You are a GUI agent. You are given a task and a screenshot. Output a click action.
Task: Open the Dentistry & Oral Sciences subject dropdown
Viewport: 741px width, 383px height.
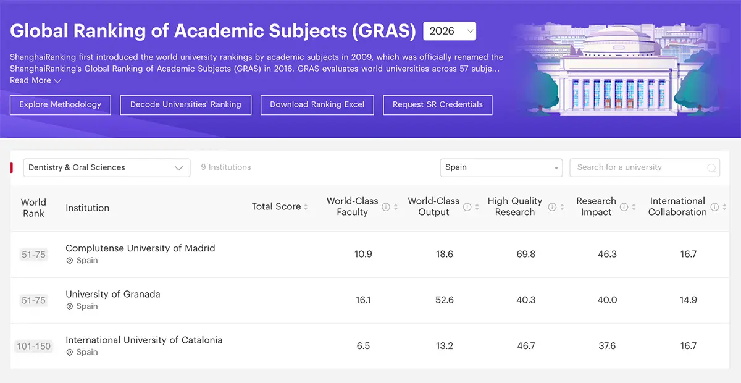106,167
